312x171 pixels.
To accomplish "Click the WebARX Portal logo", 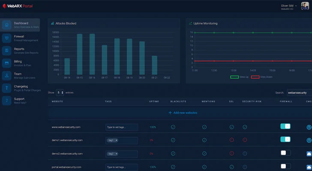I will click(x=18, y=6).
